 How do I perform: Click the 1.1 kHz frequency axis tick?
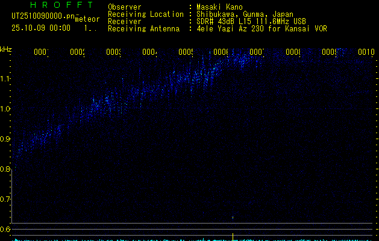[x=5, y=79]
